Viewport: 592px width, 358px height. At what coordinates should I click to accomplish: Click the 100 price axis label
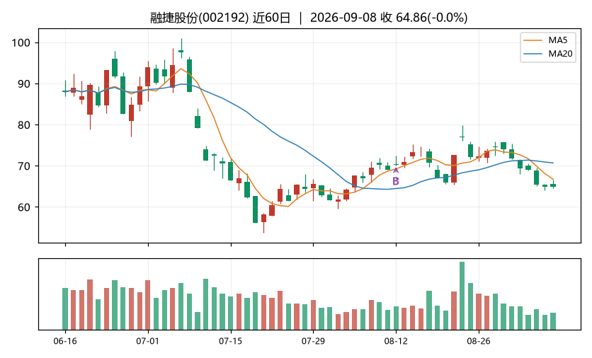coord(21,42)
